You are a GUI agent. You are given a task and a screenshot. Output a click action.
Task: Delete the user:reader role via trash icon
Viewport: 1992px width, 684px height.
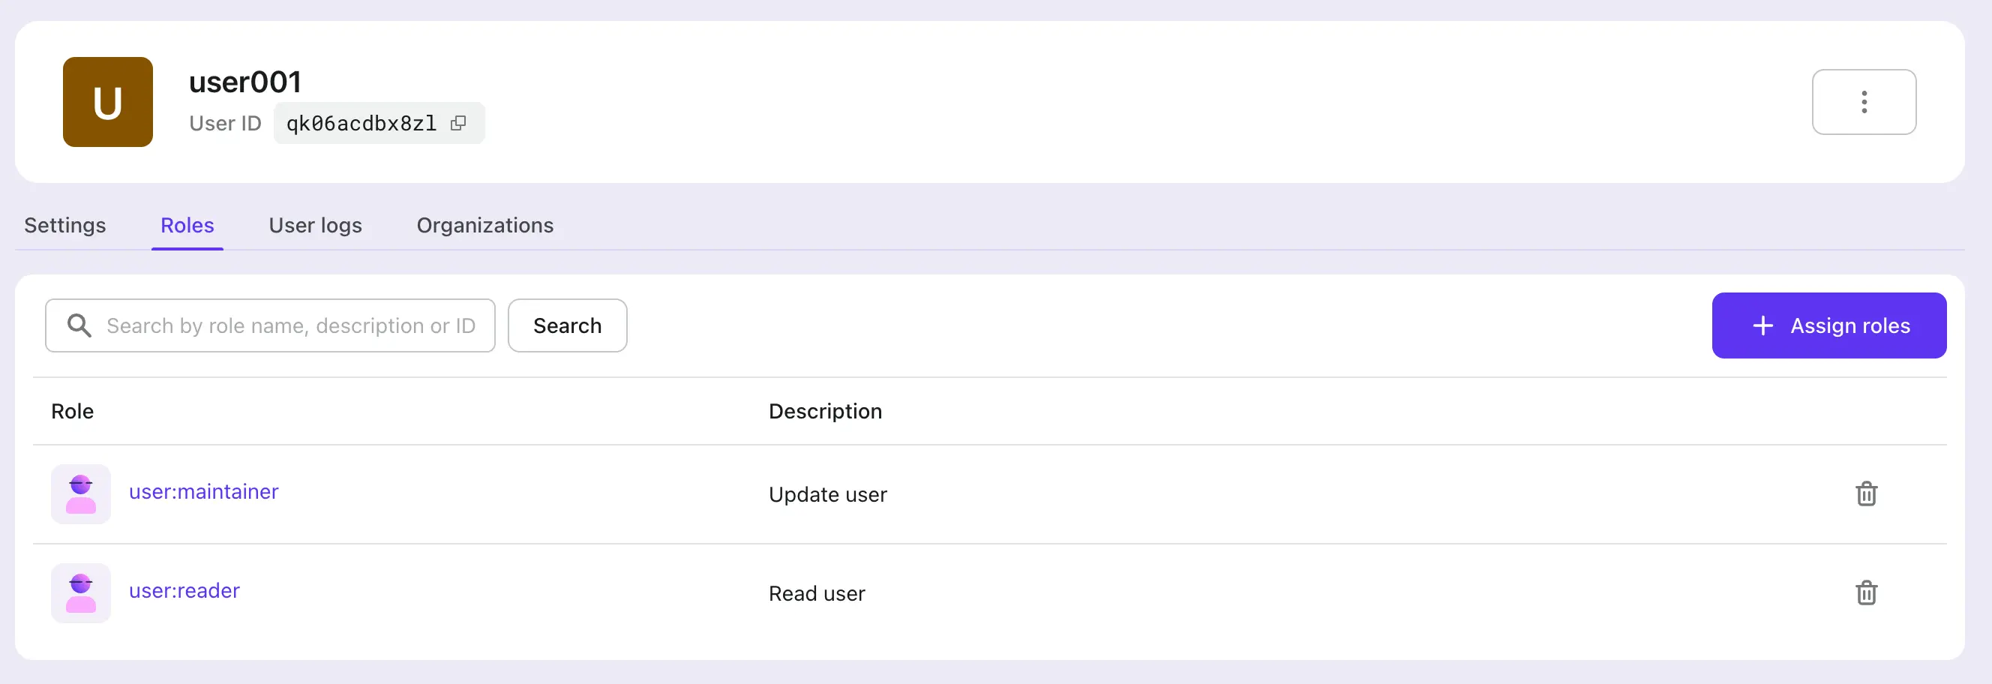coord(1867,592)
